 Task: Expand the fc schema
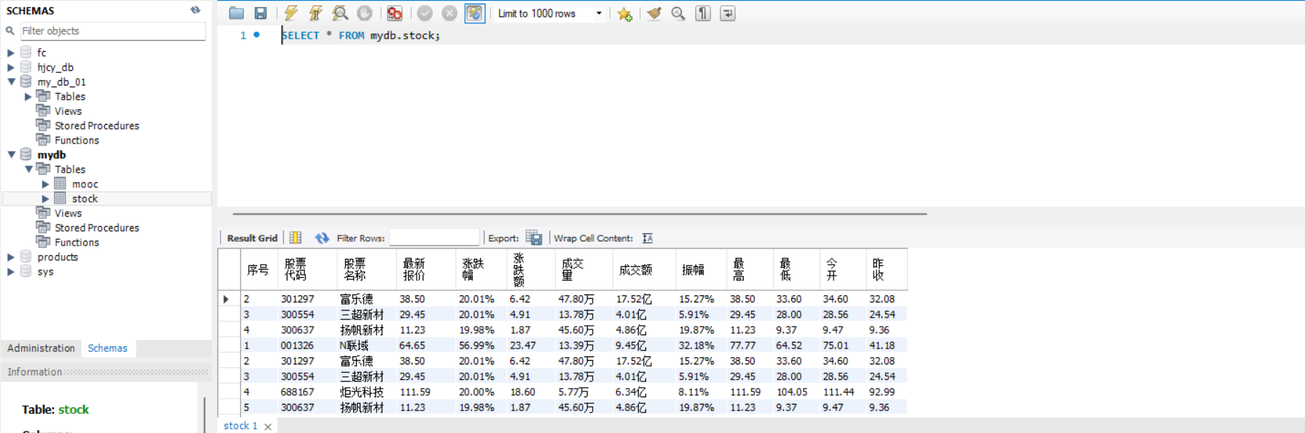pos(11,52)
